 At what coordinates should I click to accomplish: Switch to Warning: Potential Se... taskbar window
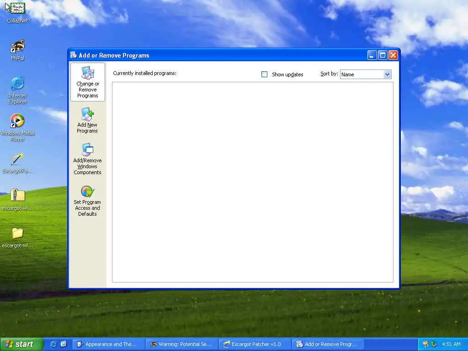182,344
